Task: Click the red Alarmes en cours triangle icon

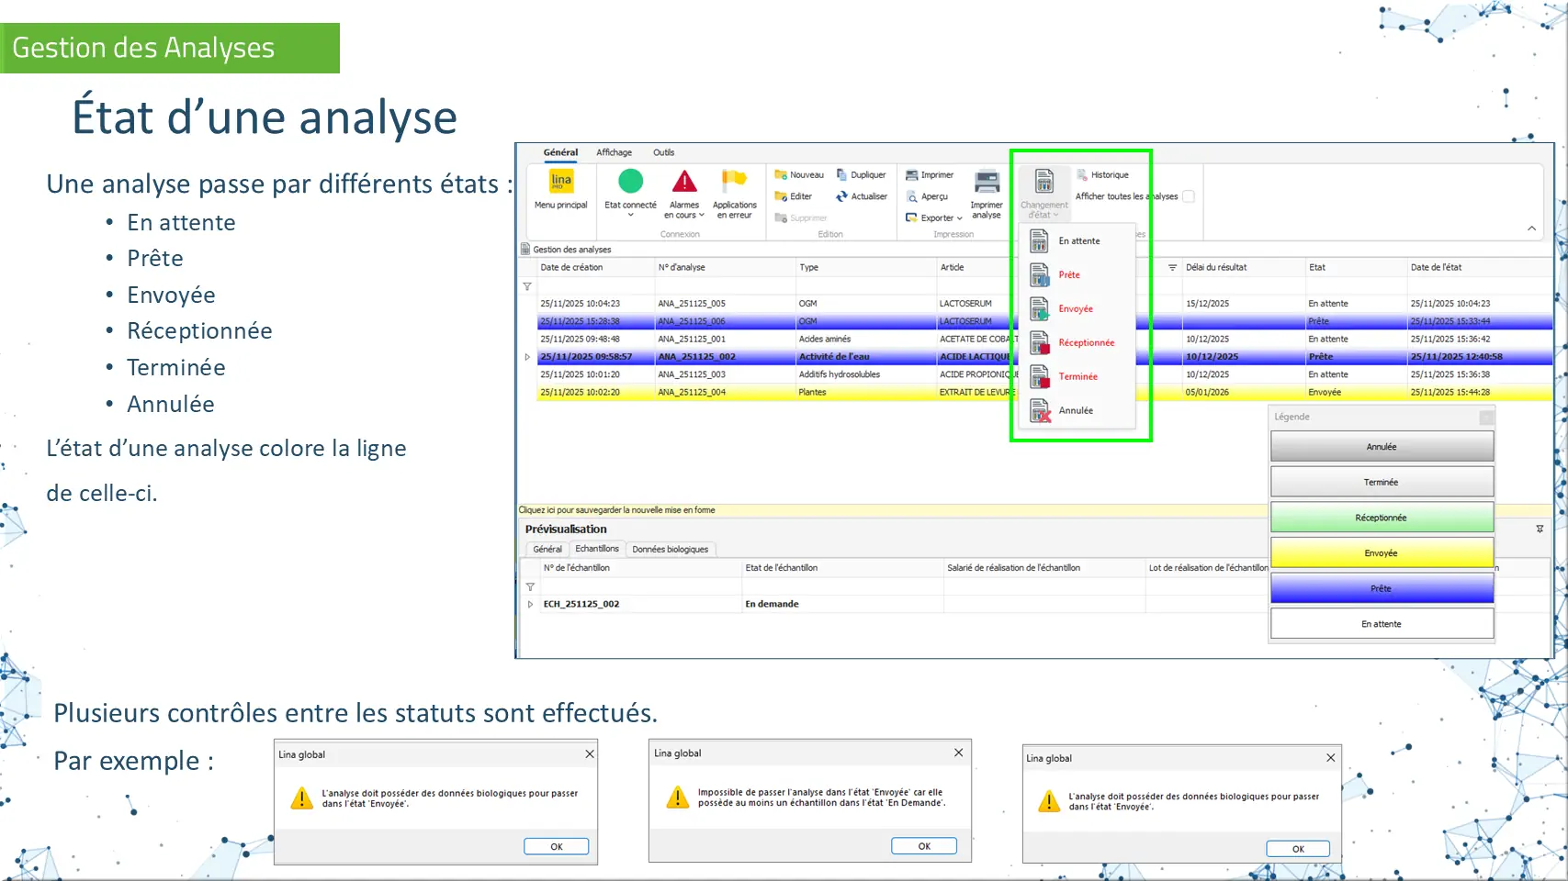Action: click(x=683, y=182)
